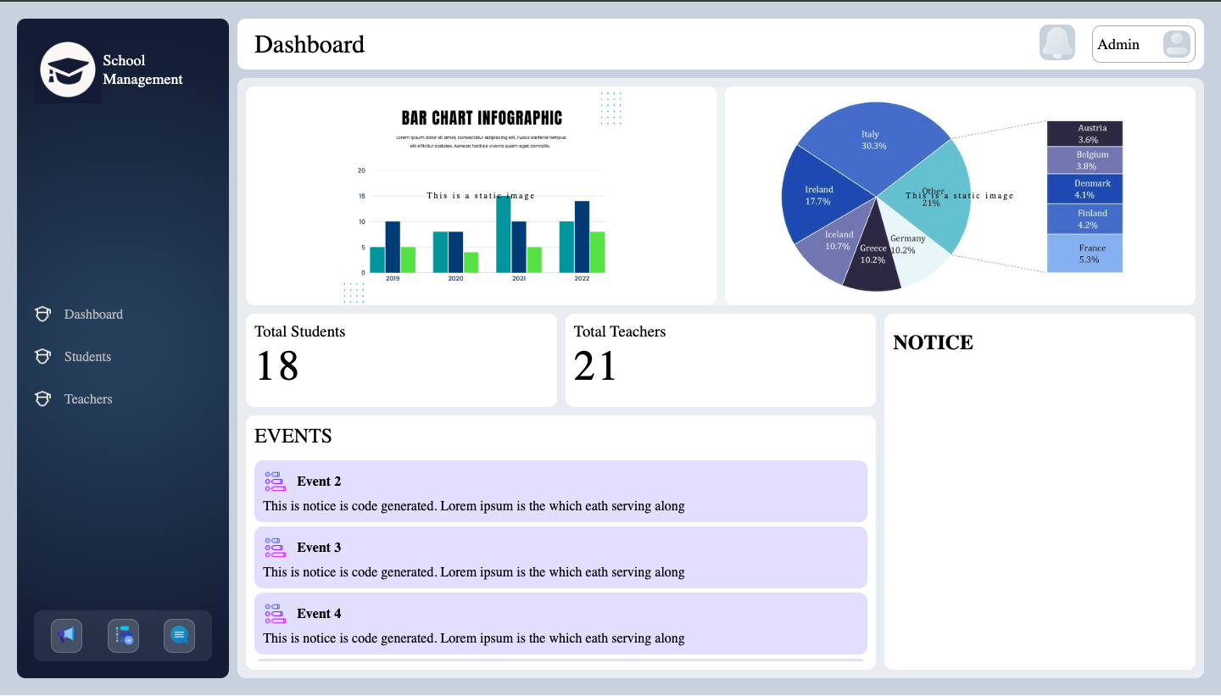Click the Bar Chart Infographic image
Image resolution: width=1221 pixels, height=696 pixels.
(481, 196)
